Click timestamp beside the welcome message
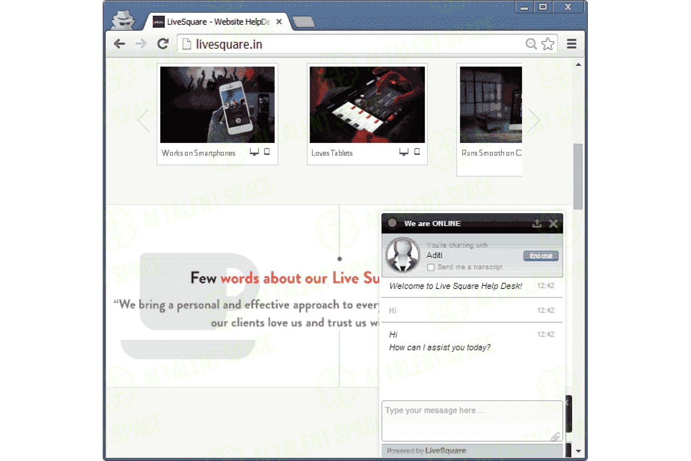 click(x=546, y=286)
